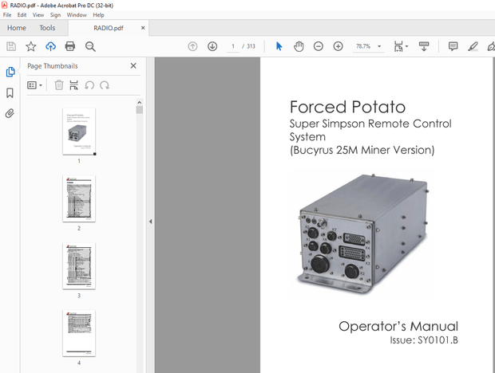The image size is (495, 373).
Task: Select page 4 thumbnail
Action: 79,333
